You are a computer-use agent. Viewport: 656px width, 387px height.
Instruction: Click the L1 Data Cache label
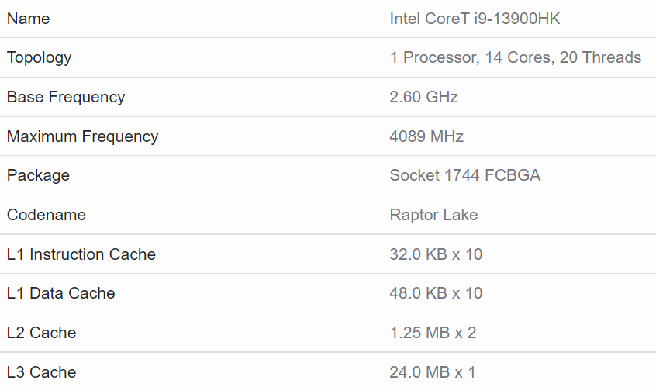point(61,293)
